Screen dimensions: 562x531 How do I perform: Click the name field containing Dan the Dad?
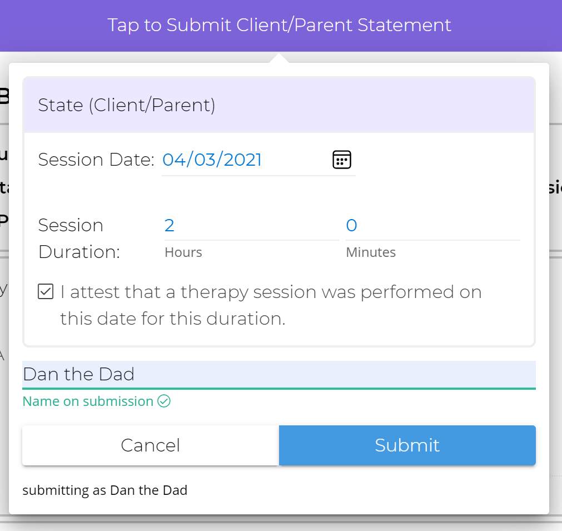click(222, 374)
